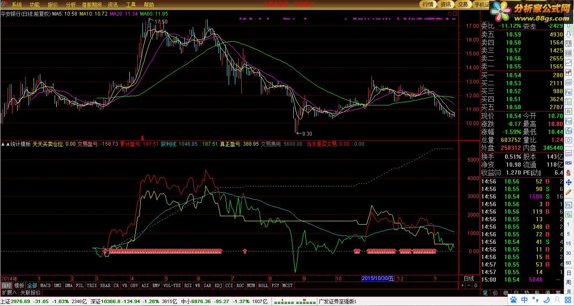The width and height of the screenshot is (574, 306).
Task: Click the orange document icon in right toolbar
Action: tap(568, 112)
